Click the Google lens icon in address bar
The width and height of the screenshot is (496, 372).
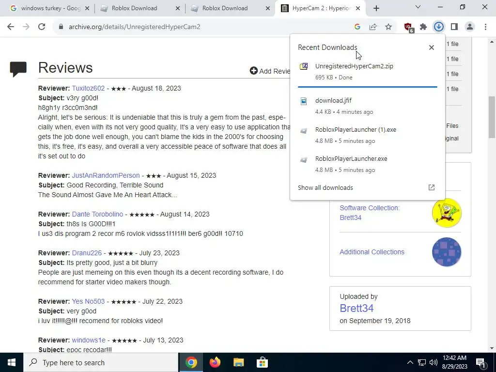[x=357, y=27]
